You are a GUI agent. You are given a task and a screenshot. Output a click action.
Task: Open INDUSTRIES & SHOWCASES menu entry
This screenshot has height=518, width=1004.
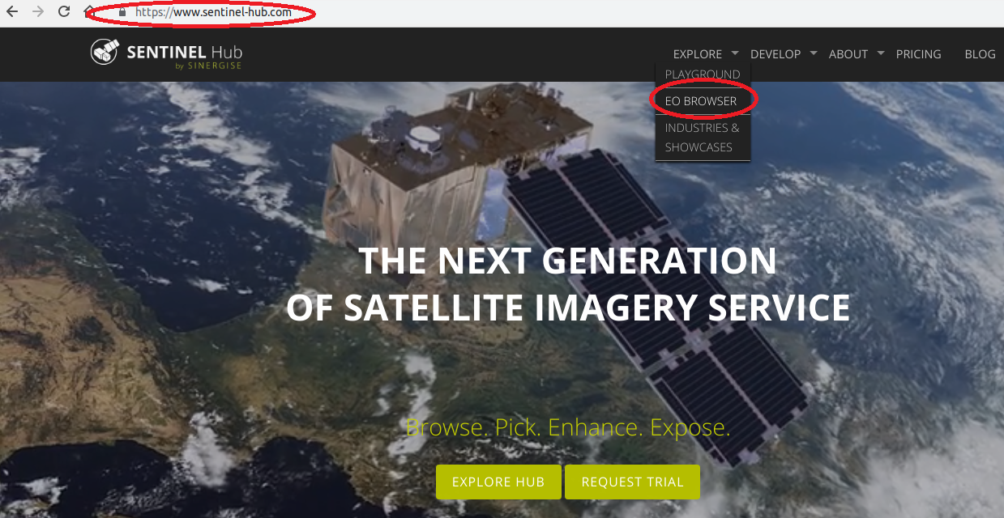tap(703, 138)
